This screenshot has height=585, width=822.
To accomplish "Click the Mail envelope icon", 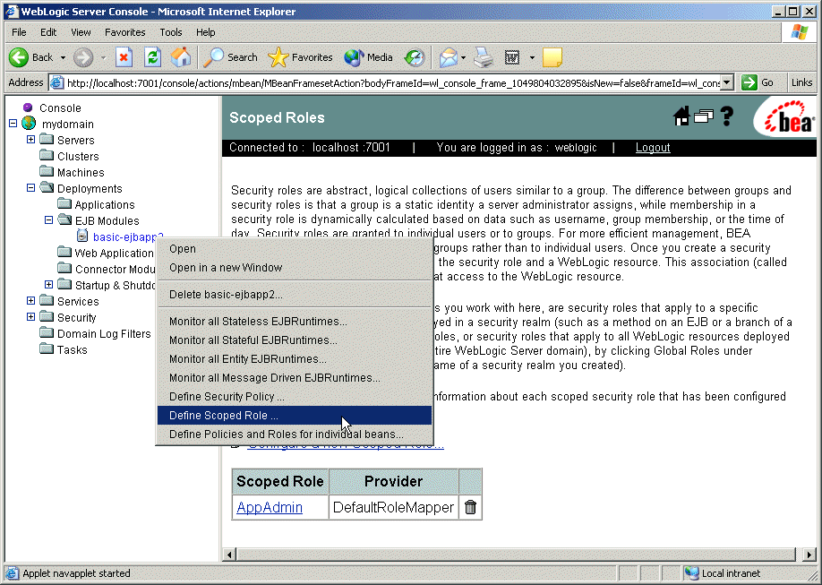I will [x=449, y=57].
